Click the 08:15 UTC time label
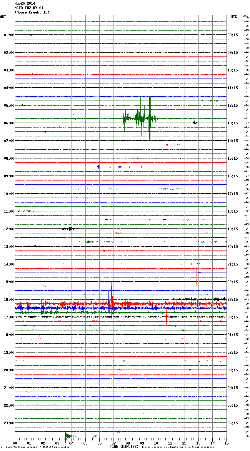The width and height of the screenshot is (250, 451). (x=233, y=35)
